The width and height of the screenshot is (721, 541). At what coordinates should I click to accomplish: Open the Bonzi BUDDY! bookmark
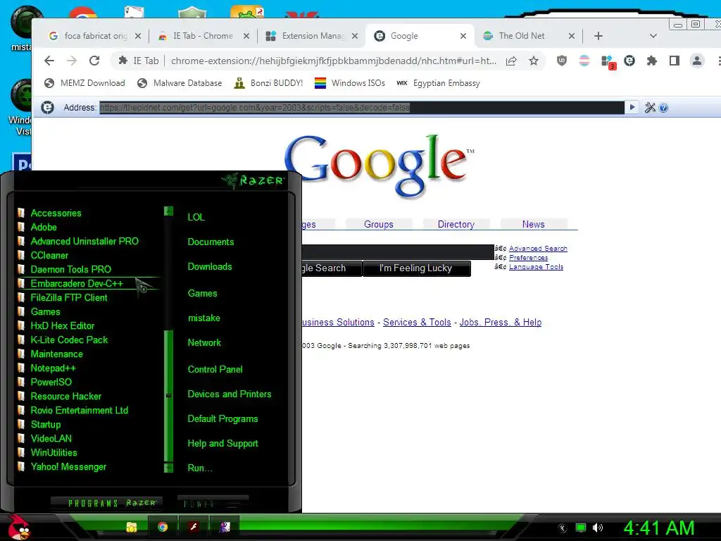tap(268, 83)
